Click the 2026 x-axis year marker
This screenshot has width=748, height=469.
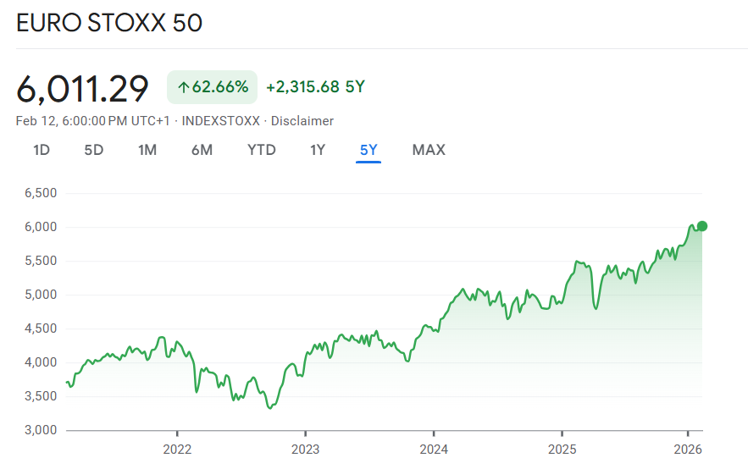[x=687, y=449]
